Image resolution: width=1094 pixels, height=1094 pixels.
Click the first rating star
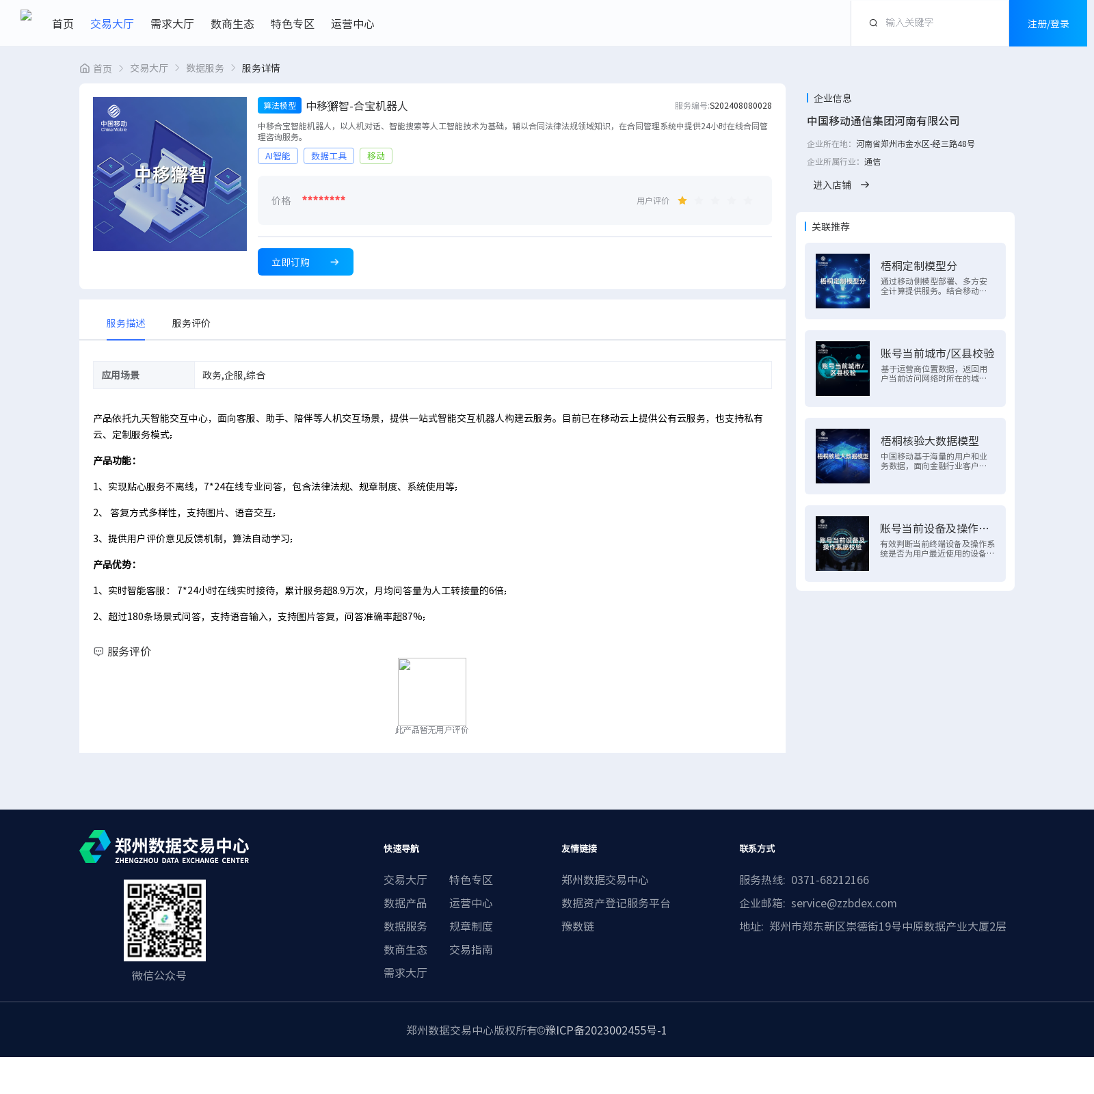[x=682, y=200]
